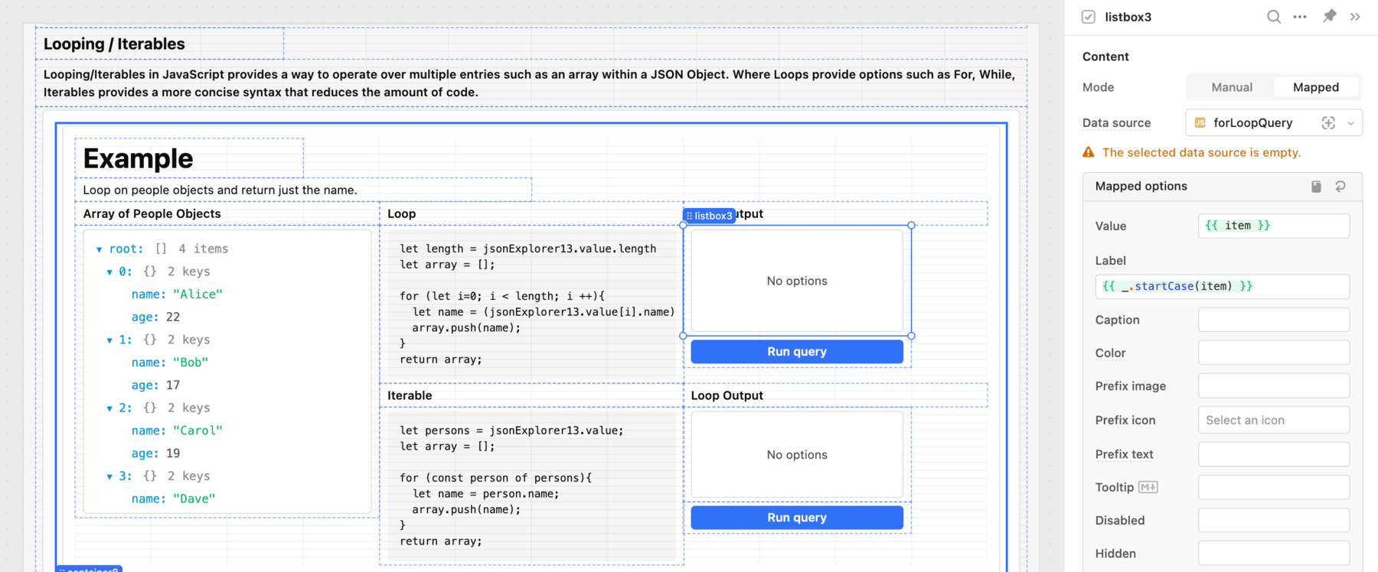Open the three-dot more options menu

click(1300, 17)
